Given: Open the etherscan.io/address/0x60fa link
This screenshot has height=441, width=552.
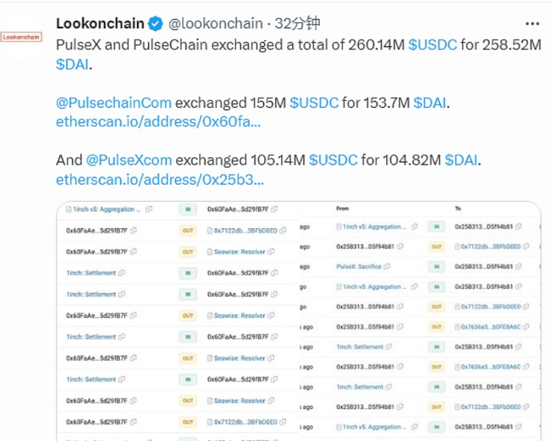Looking at the screenshot, I should (158, 122).
